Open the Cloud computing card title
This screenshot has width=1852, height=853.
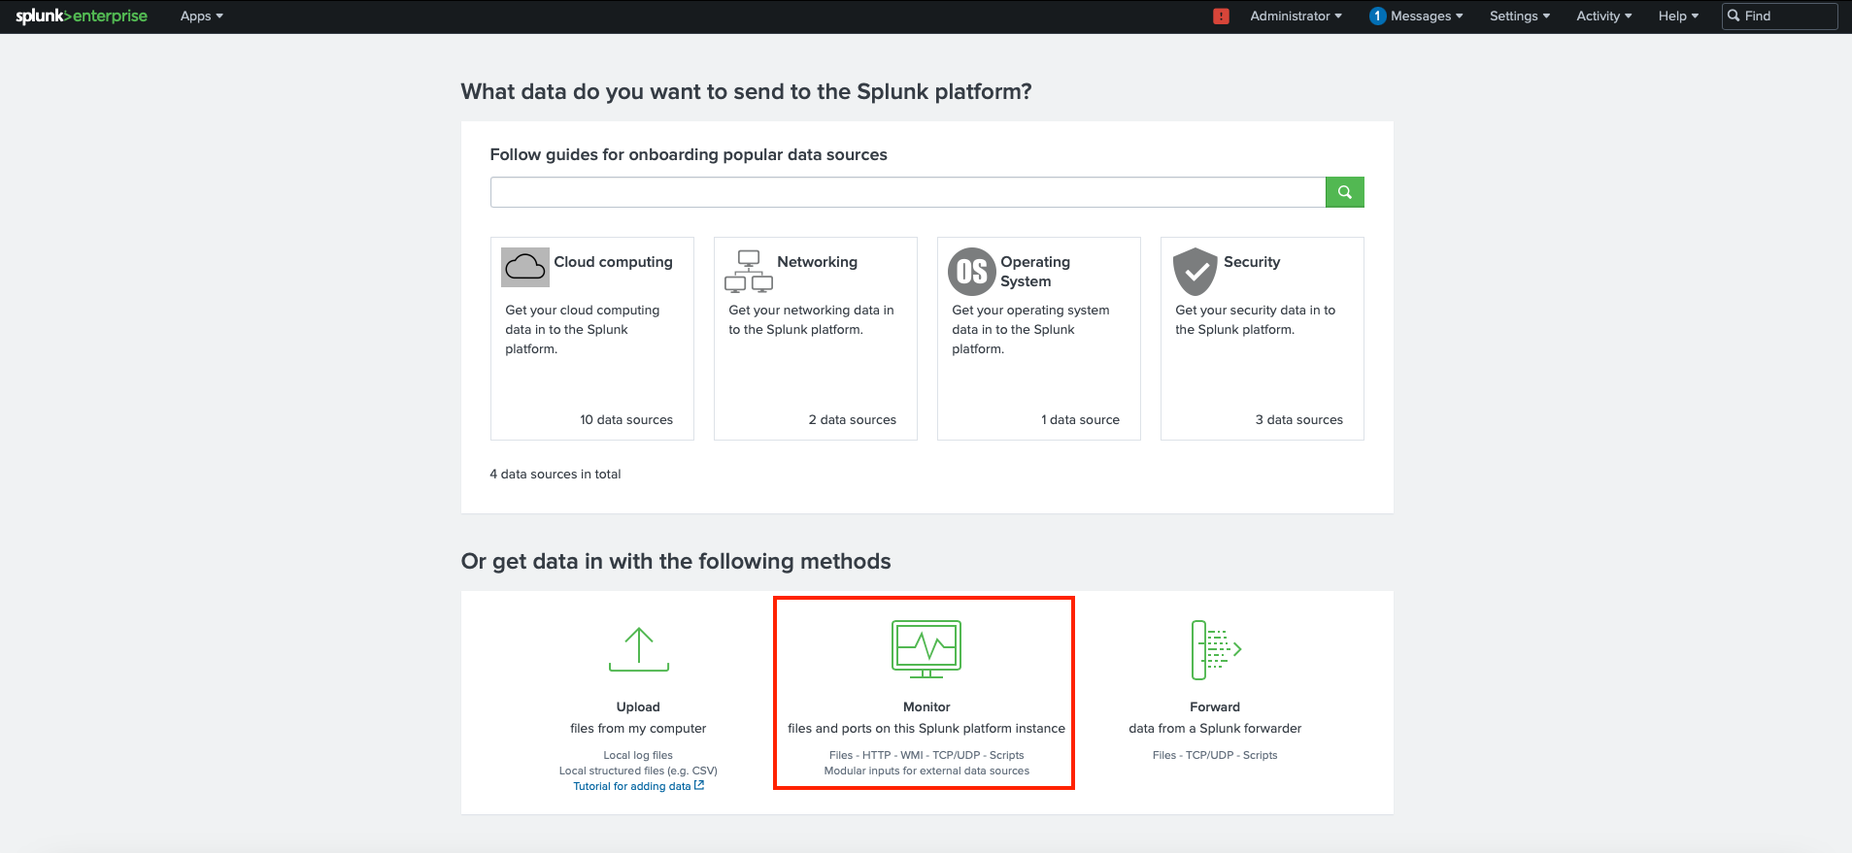(x=613, y=262)
